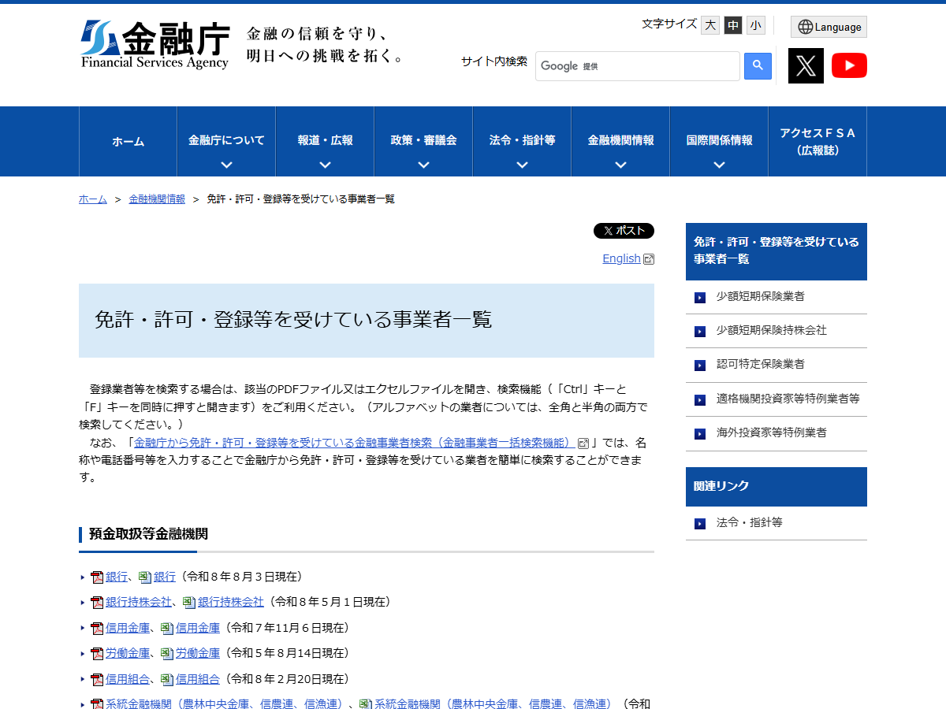Open アクセスＦＳＡ（広報誌） menu item
The width and height of the screenshot is (946, 709).
pyautogui.click(x=818, y=142)
